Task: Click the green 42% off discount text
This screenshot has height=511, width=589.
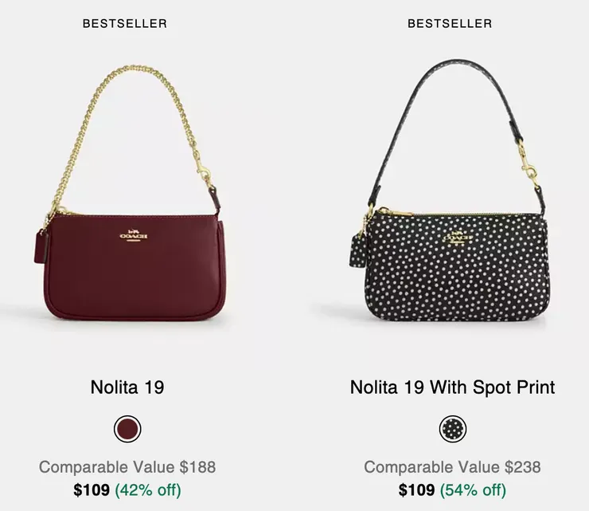Action: click(148, 489)
